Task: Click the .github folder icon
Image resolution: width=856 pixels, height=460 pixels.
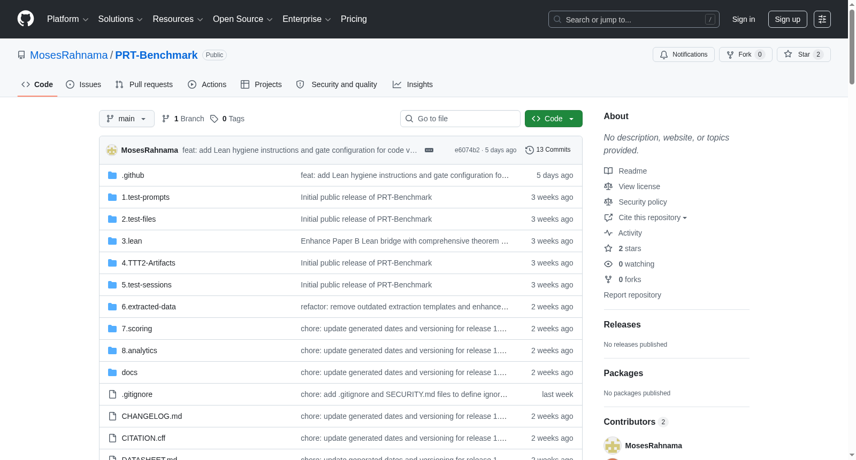Action: 112,175
